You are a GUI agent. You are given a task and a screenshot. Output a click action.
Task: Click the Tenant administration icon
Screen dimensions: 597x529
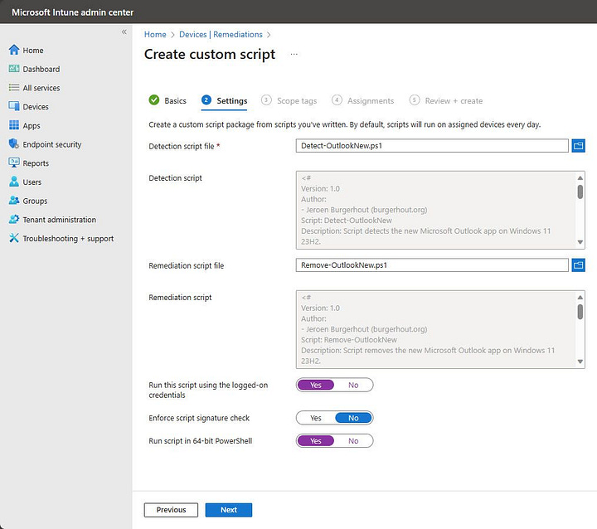[x=14, y=220]
